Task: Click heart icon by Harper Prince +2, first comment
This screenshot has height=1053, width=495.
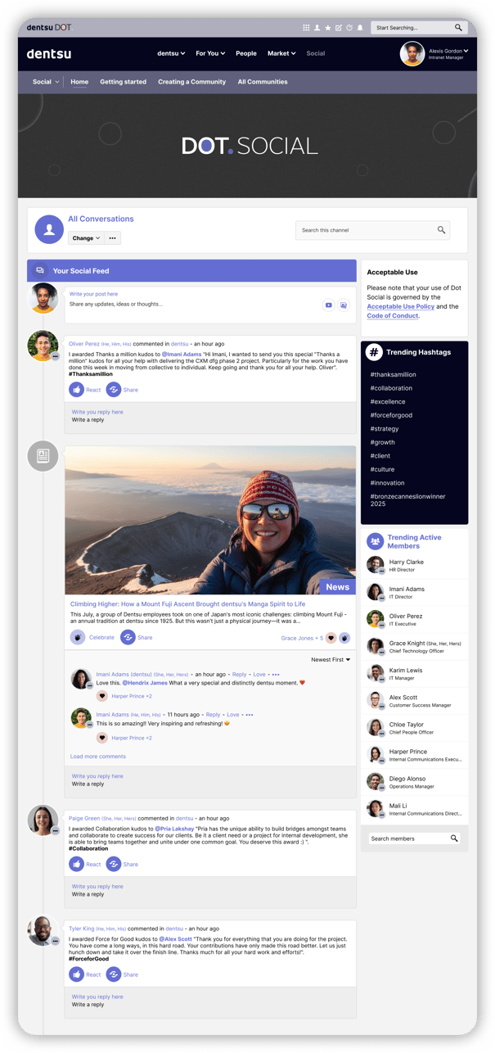Action: pyautogui.click(x=102, y=696)
